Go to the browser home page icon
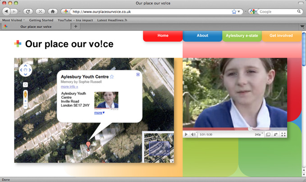306x182 pixels. [53, 12]
